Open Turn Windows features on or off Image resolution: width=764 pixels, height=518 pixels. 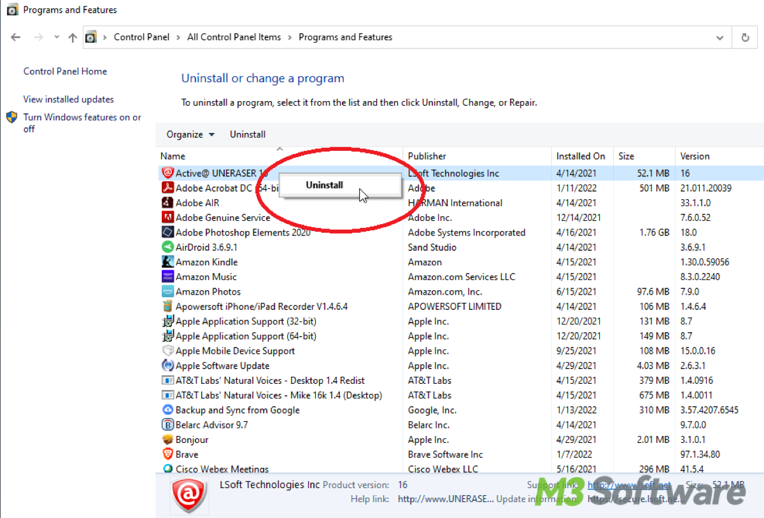pyautogui.click(x=82, y=123)
